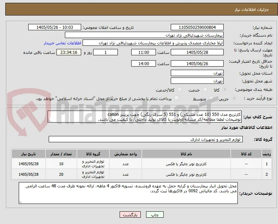
Task: Select the کالا/خدمت radio button
Action: [180, 89]
